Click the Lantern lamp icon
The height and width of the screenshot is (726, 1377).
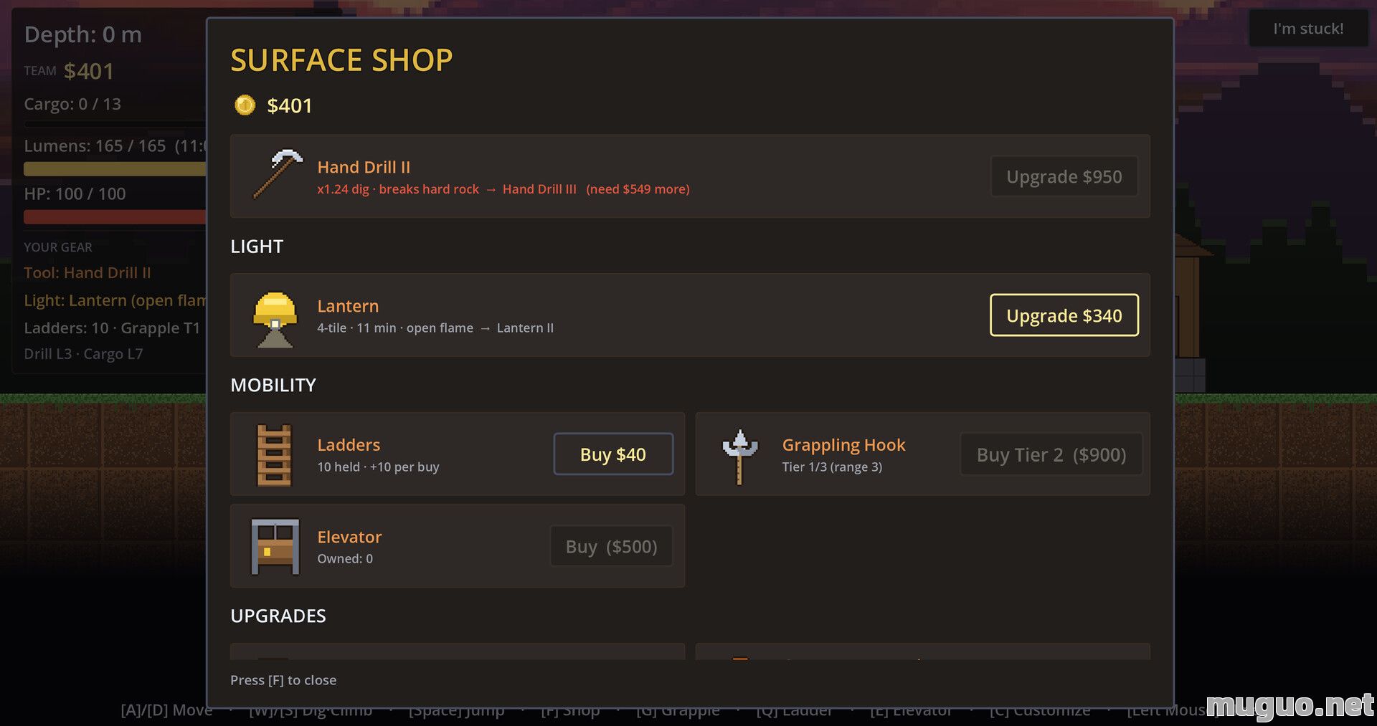275,320
